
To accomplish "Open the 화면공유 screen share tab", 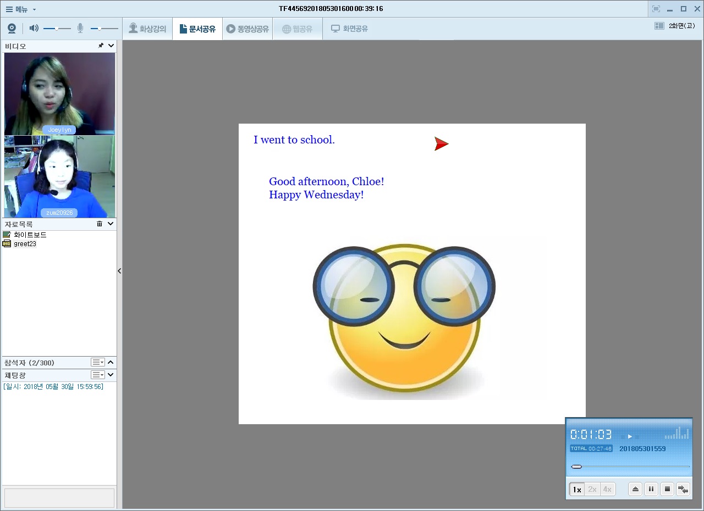I will point(349,29).
